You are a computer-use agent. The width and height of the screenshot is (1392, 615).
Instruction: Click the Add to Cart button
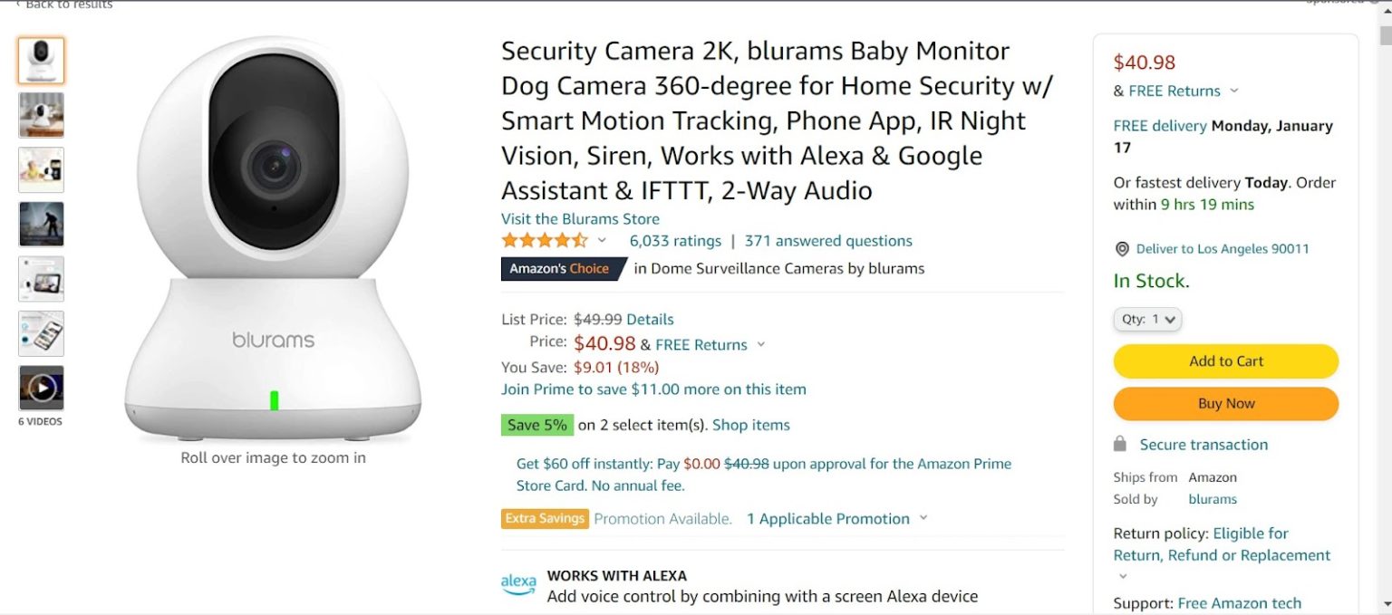click(1225, 360)
